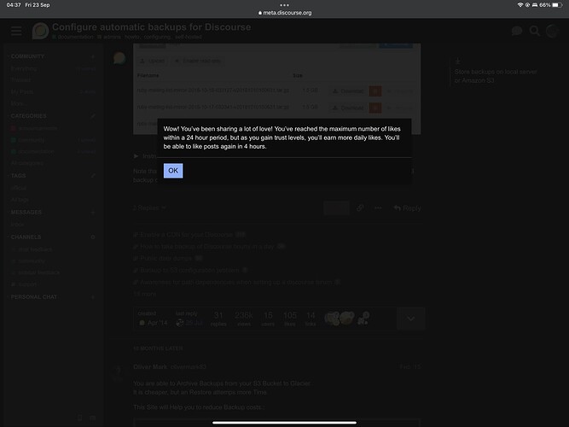Open the user avatar menu in header
This screenshot has height=427, width=569.
[x=552, y=31]
